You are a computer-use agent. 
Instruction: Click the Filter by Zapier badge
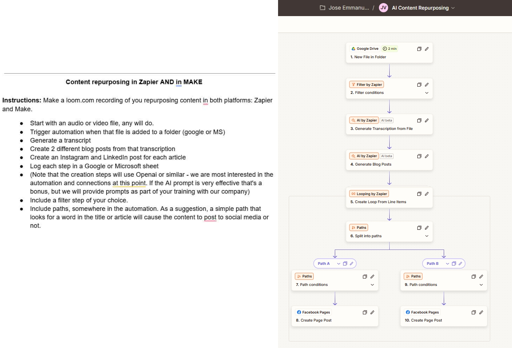[x=367, y=85]
